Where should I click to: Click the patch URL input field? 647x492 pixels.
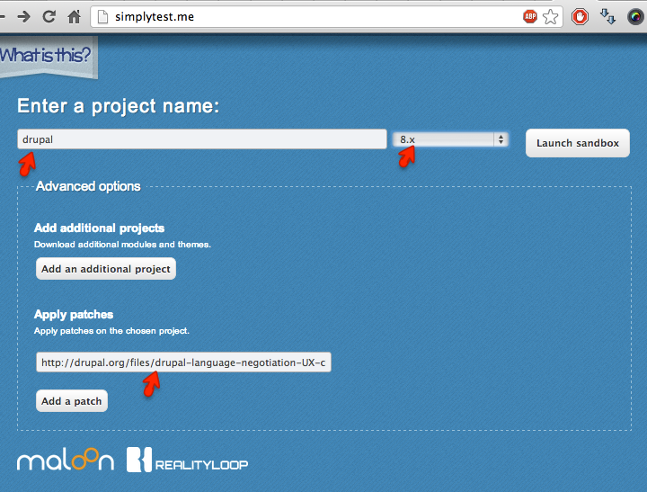(x=183, y=362)
